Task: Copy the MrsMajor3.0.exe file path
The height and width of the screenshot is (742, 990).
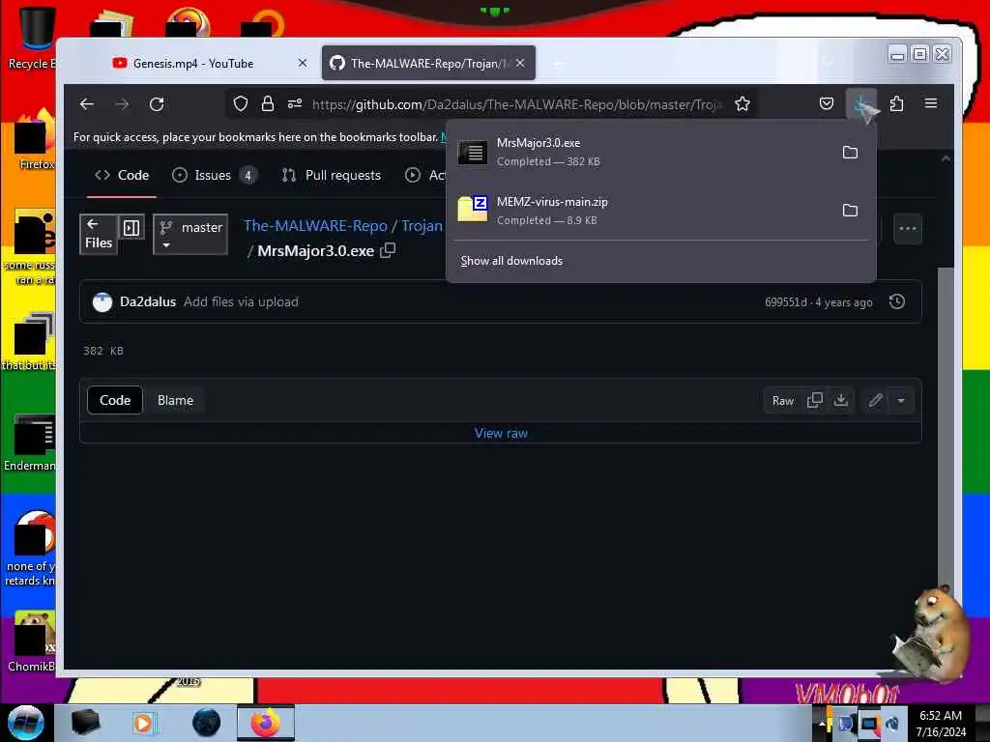Action: pyautogui.click(x=388, y=250)
